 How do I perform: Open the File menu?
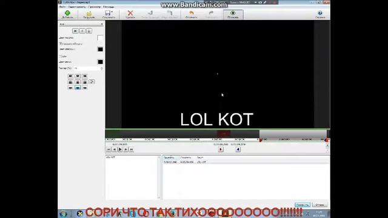(x=62, y=7)
